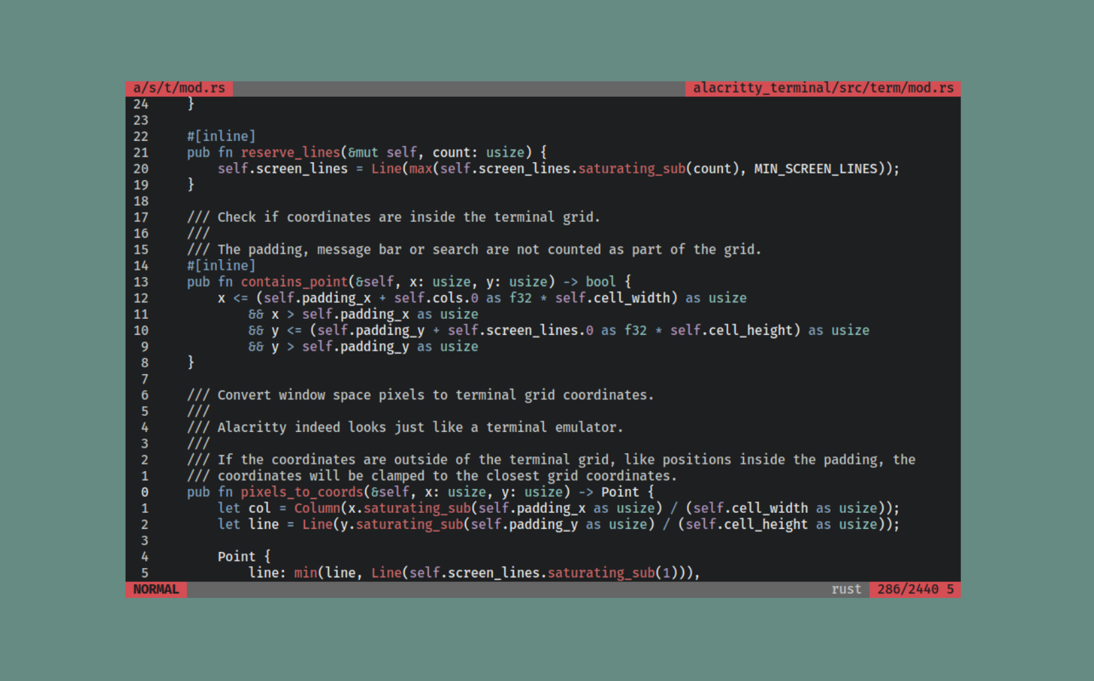This screenshot has width=1094, height=681.
Task: Click the comment 'coordinates will be clamped to the closest'
Action: click(432, 476)
